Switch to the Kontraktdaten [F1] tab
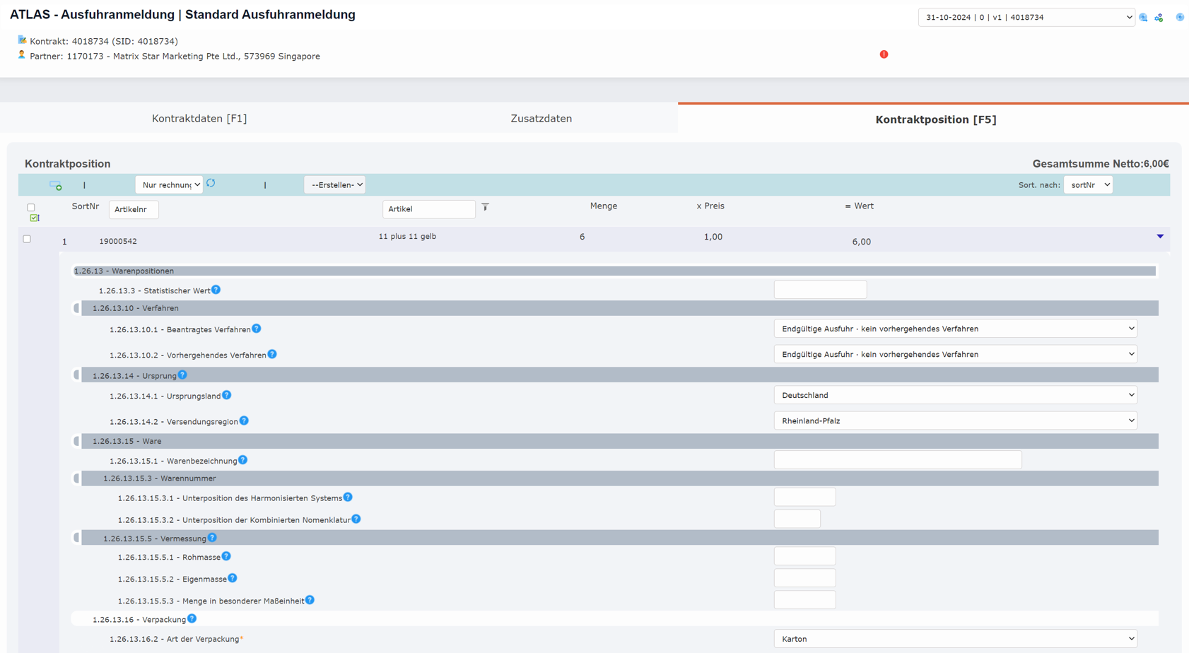This screenshot has height=653, width=1189. click(199, 119)
